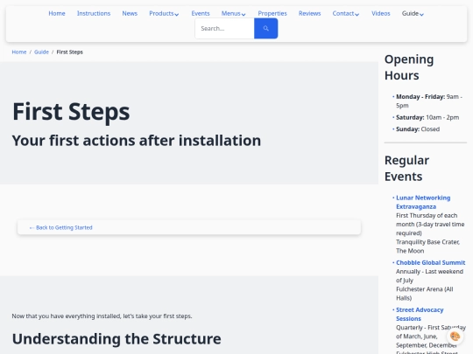Open the Properties nav item
Screen dimensions: 473x354
[x=272, y=13]
